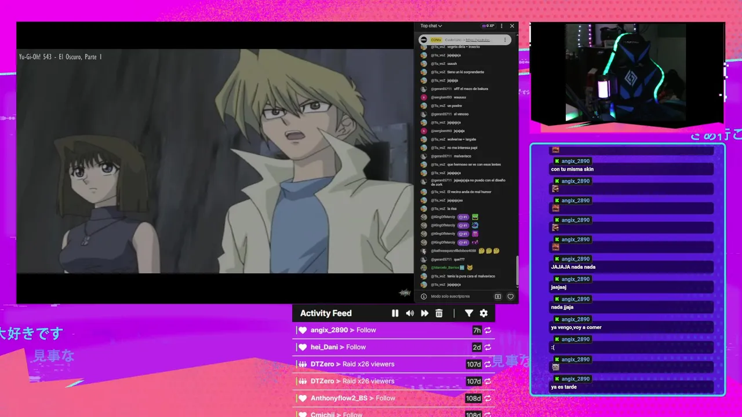Click the anime video player area
The width and height of the screenshot is (742, 417).
point(215,161)
